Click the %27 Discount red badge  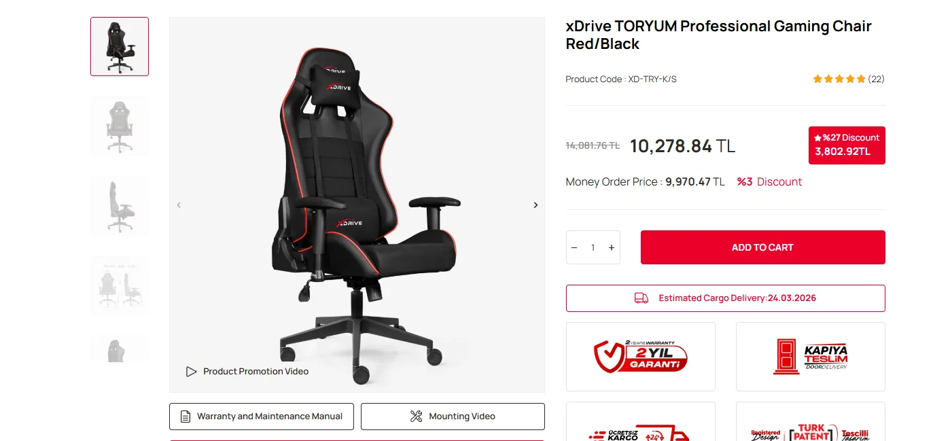(x=847, y=145)
